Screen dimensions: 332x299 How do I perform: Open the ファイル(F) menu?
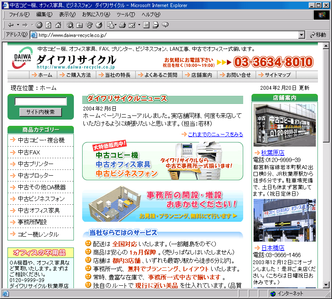point(19,15)
